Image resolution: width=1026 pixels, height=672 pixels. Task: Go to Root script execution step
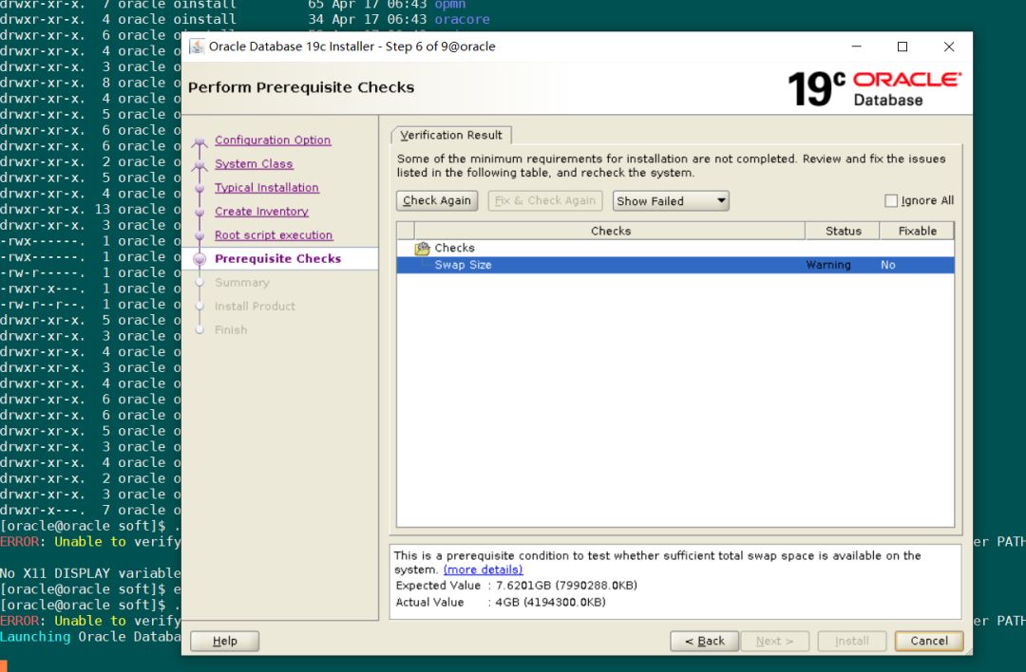pyautogui.click(x=274, y=235)
